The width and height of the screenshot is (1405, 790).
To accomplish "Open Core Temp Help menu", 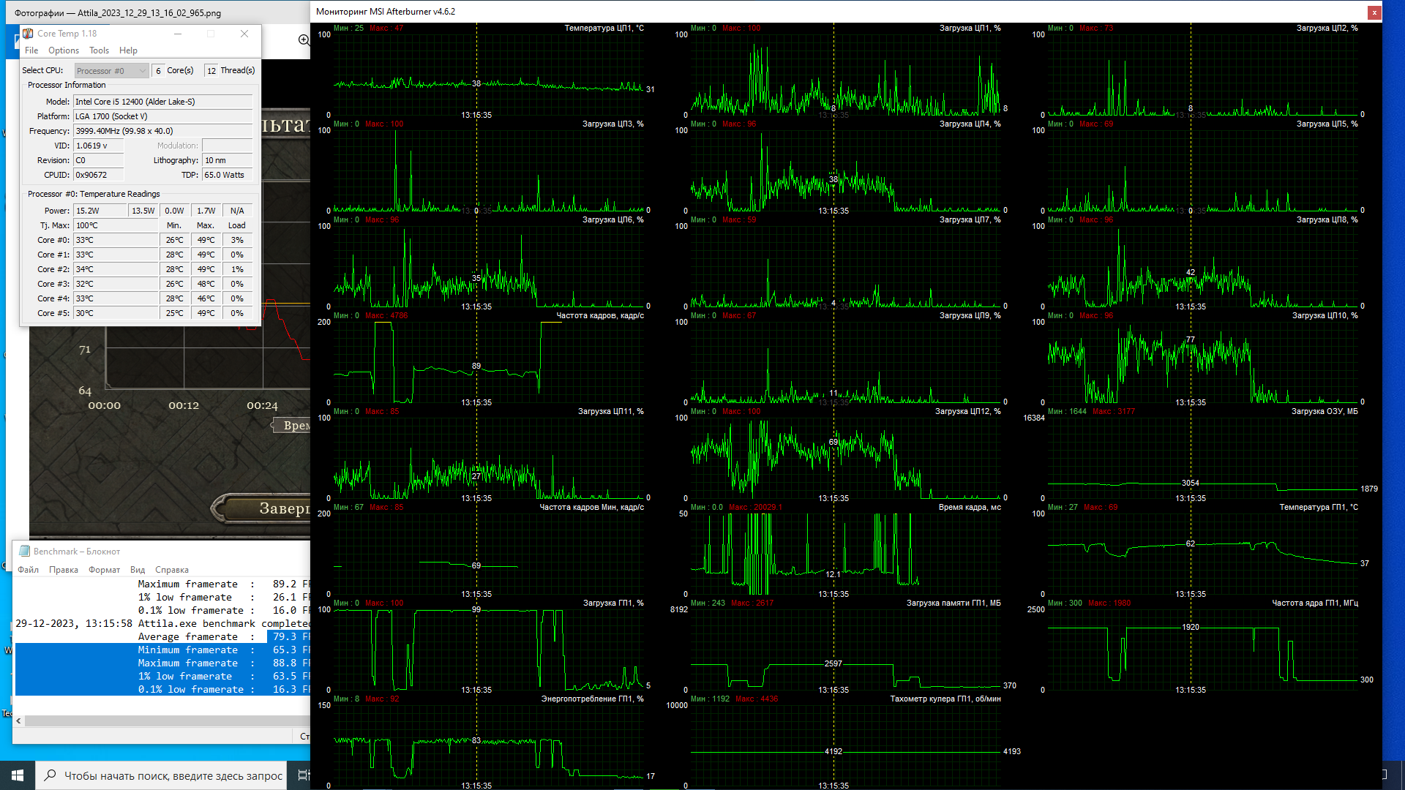I will [x=128, y=50].
